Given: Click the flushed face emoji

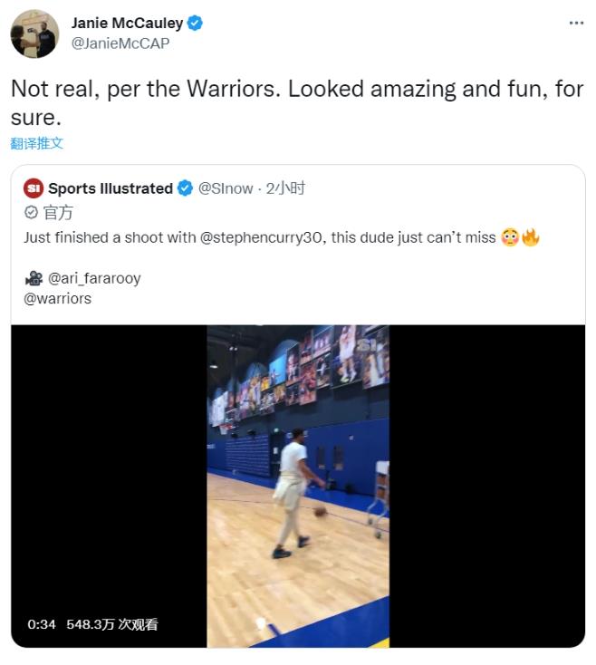Looking at the screenshot, I should click(x=509, y=237).
